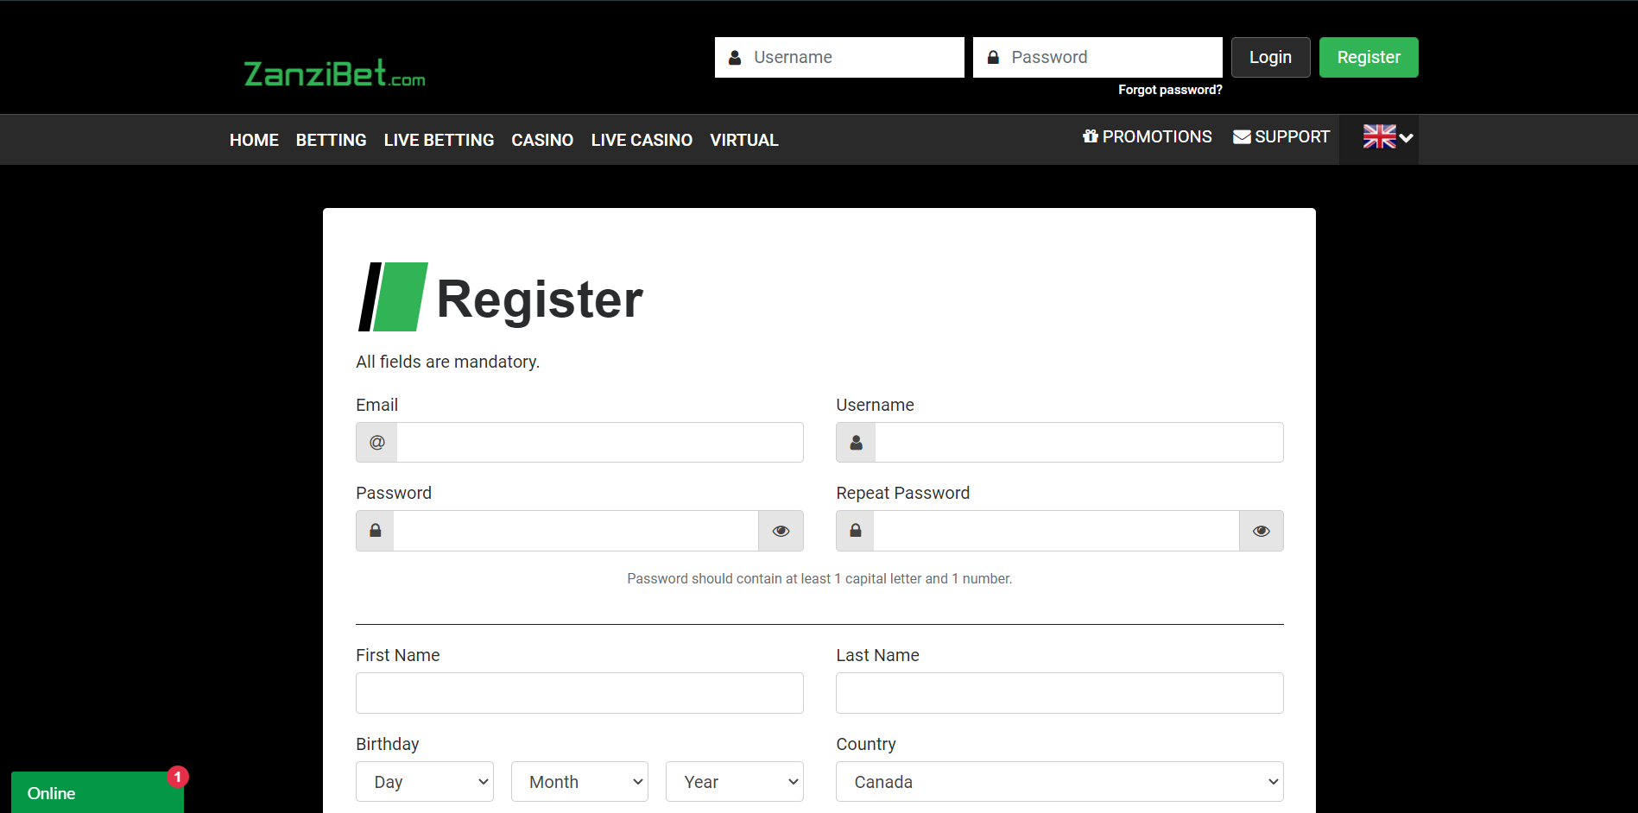Open the Day birthday dropdown
Image resolution: width=1638 pixels, height=813 pixels.
click(424, 781)
